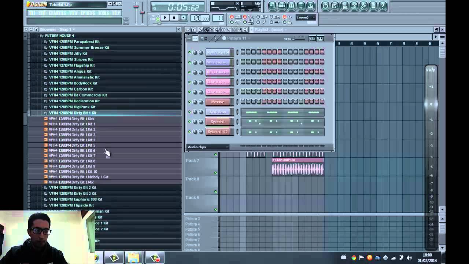Select the mute tool in Playlist toolbar
469x264 pixels.
[218, 30]
